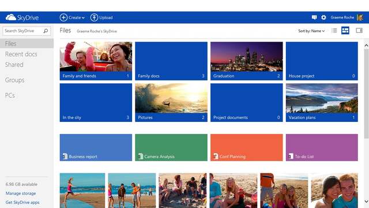
Task: Switch to details list view
Action: (334, 31)
